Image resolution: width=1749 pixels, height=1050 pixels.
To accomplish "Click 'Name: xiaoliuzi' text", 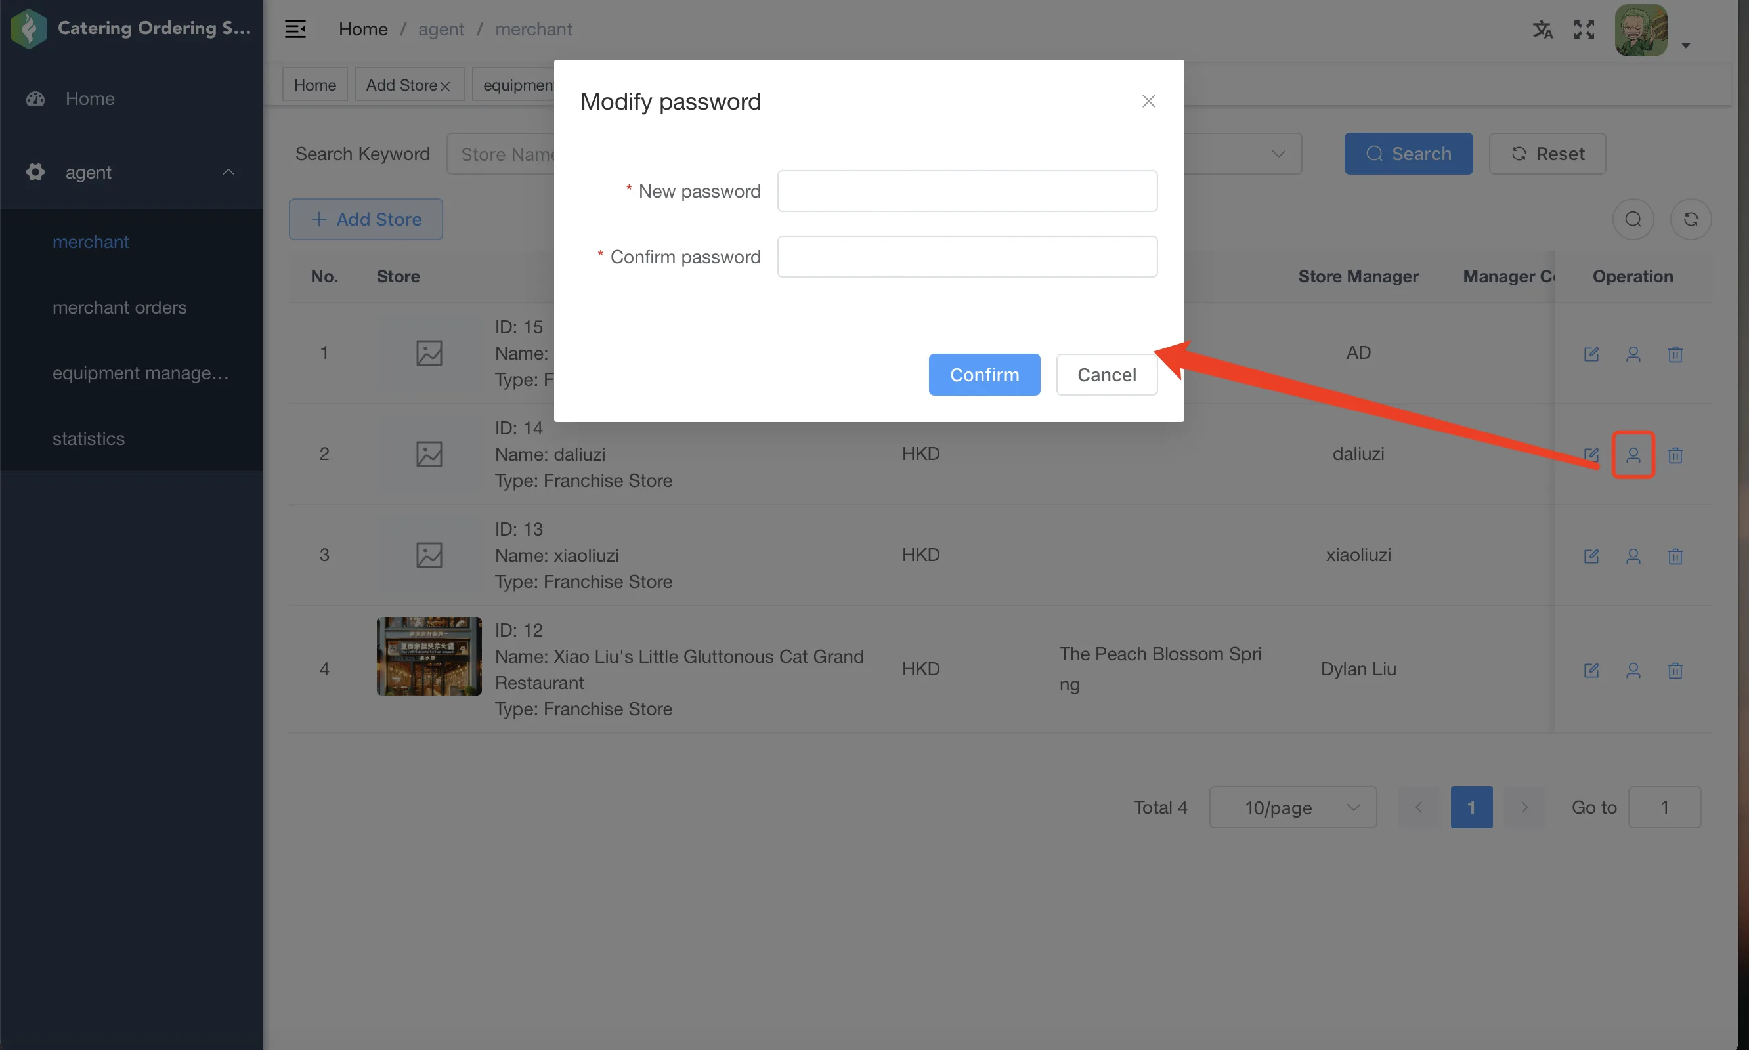I will coord(556,555).
